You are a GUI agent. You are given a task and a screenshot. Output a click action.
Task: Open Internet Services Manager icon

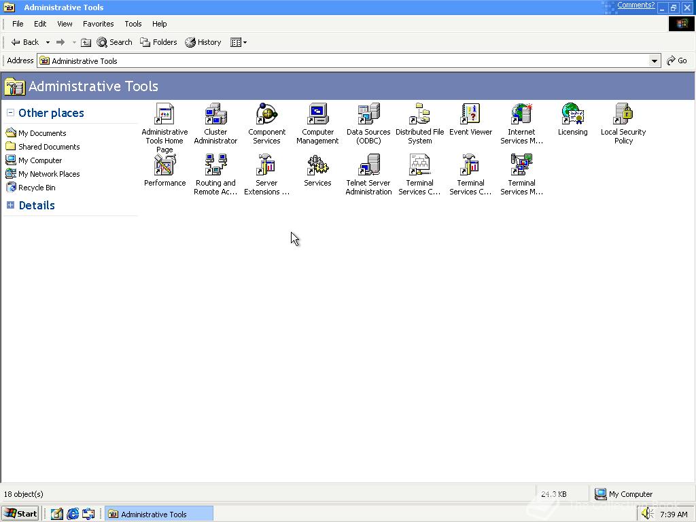(521, 114)
